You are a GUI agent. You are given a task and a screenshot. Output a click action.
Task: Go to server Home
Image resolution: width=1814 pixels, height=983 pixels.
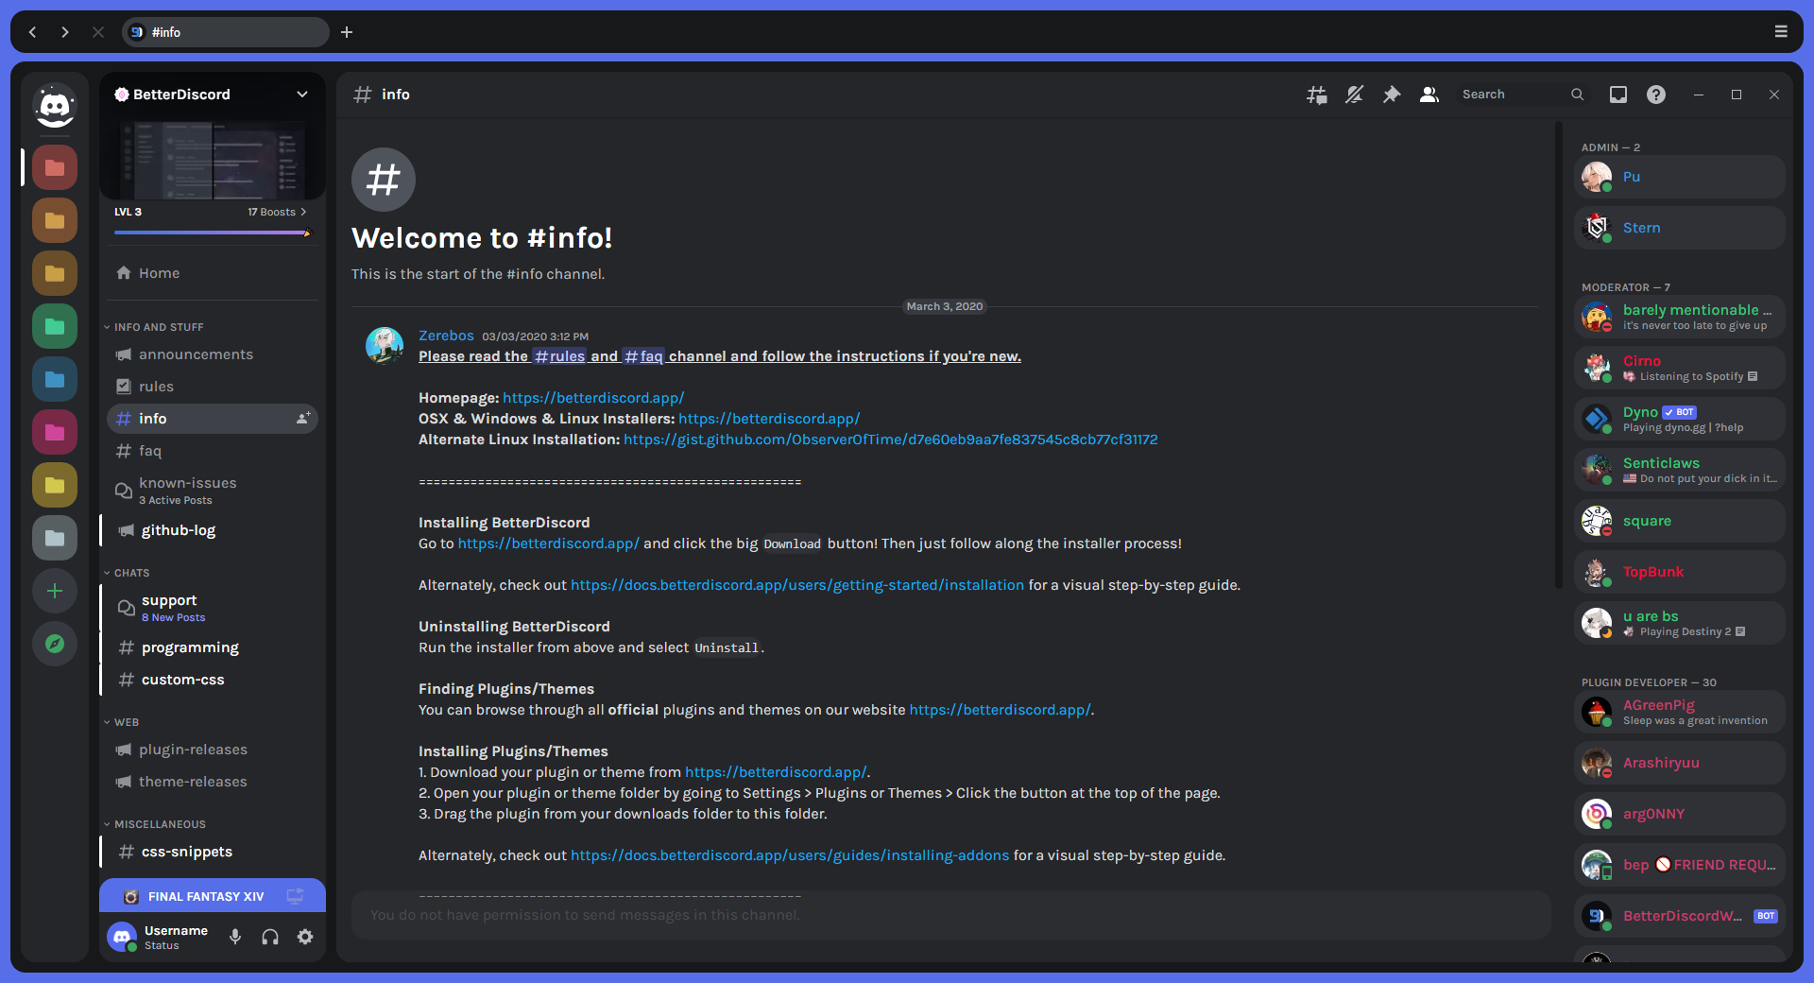pyautogui.click(x=213, y=273)
